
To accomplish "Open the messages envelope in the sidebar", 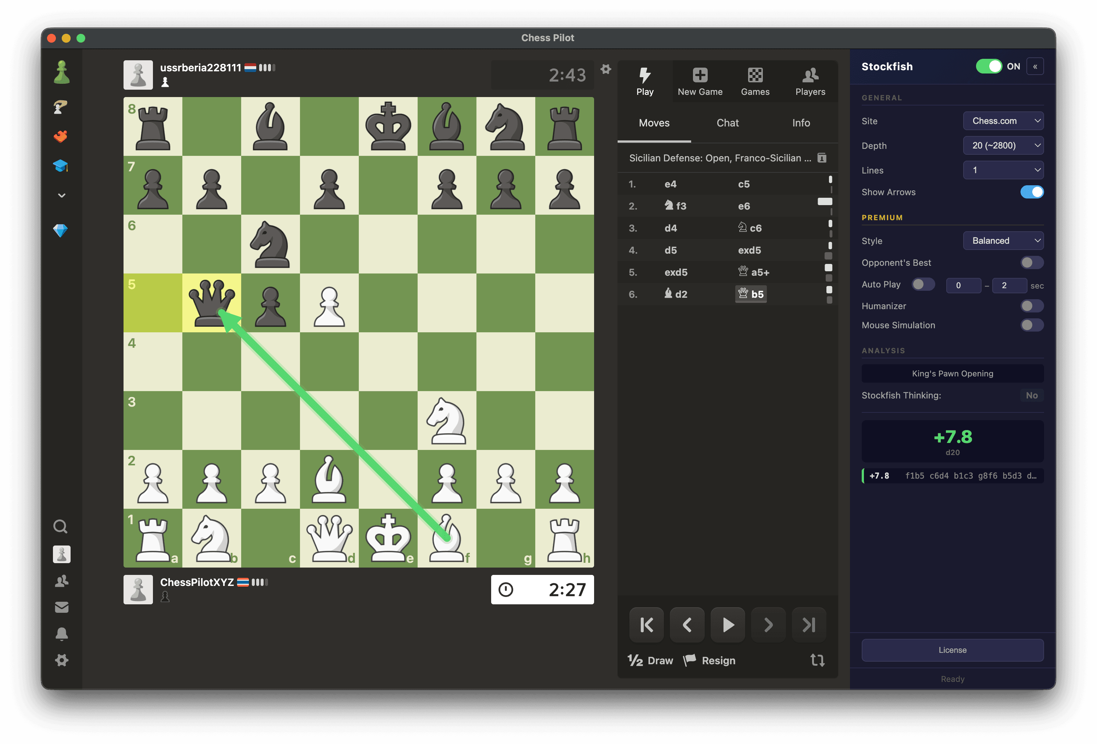I will 61,607.
